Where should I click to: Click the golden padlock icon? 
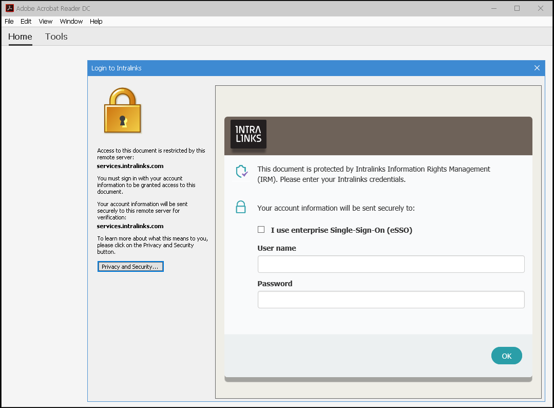(123, 110)
